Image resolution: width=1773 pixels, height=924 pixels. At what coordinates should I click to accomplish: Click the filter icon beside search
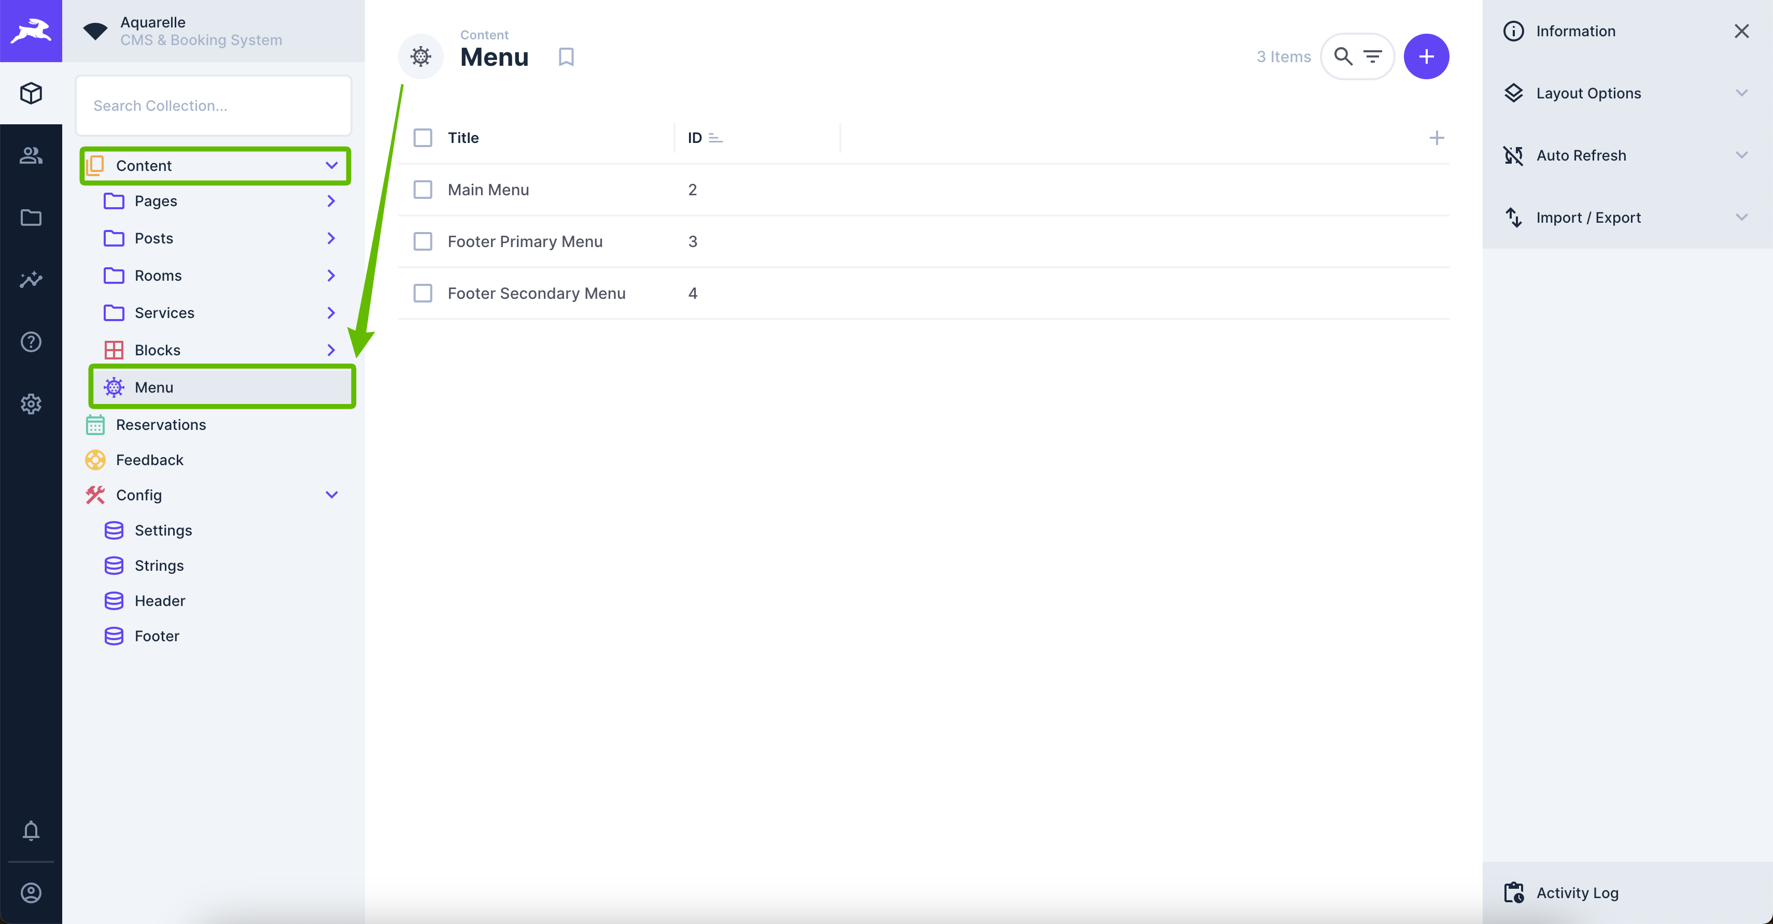click(x=1372, y=56)
